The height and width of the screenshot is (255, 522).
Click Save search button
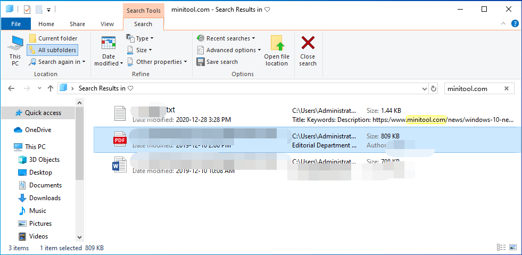coord(217,62)
